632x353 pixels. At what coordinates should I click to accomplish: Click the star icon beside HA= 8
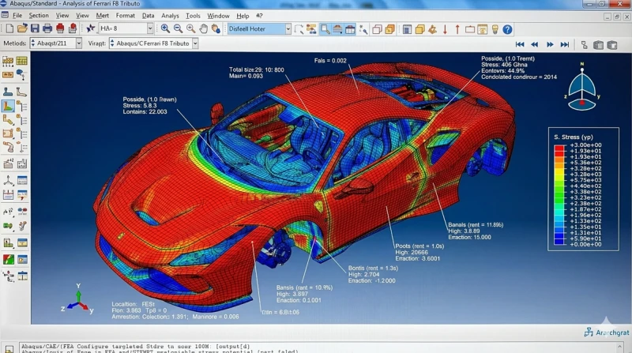[91, 28]
